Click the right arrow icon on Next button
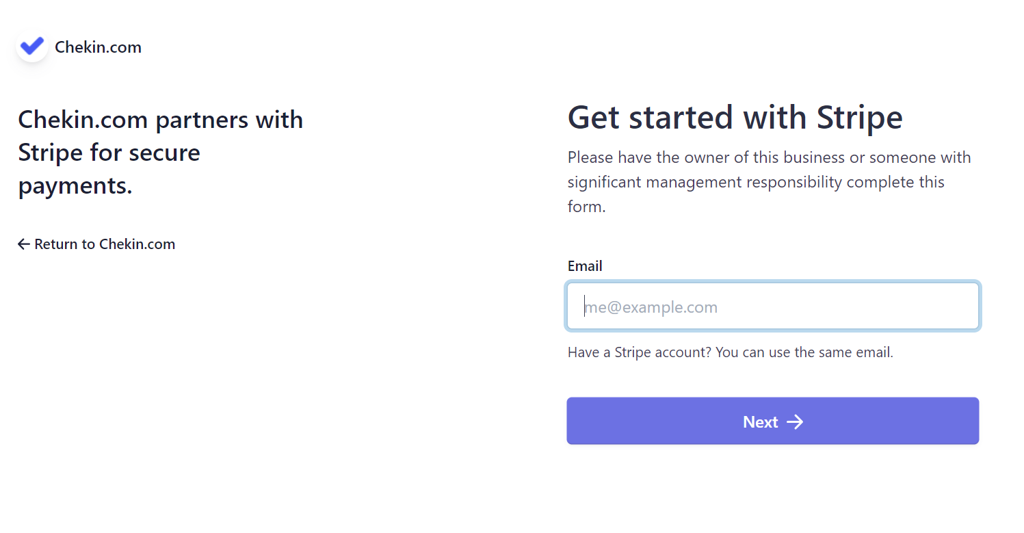 pyautogui.click(x=795, y=421)
